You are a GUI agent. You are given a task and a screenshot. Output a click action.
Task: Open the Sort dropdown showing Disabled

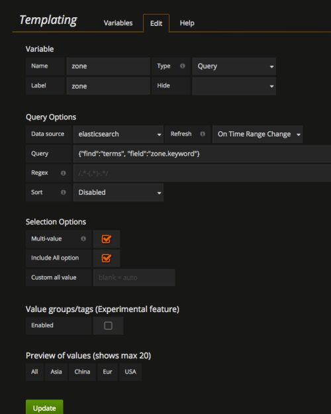pyautogui.click(x=118, y=193)
